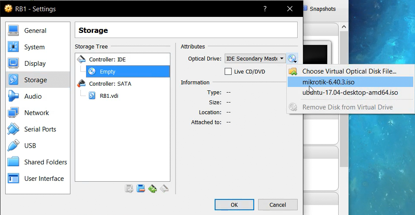Select Controller: SATA in storage tree
This screenshot has height=215, width=415.
(x=123, y=83)
